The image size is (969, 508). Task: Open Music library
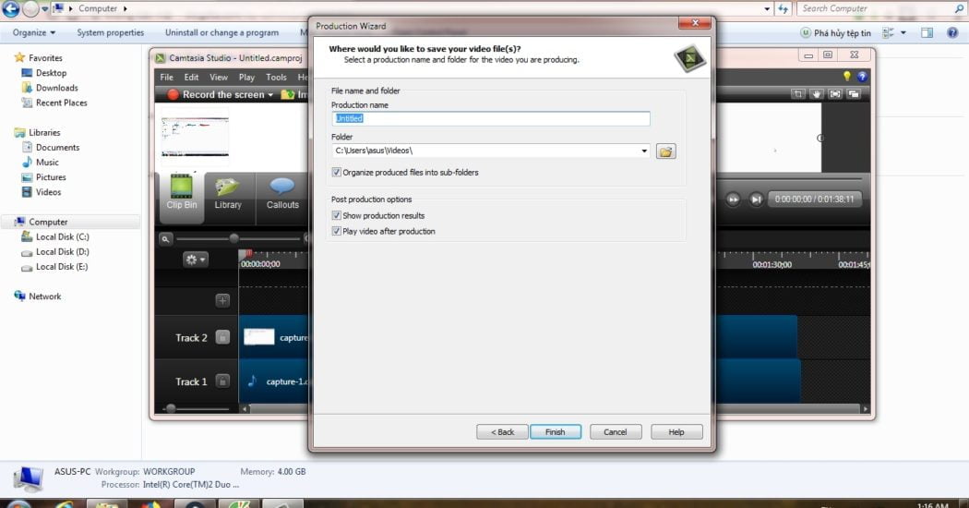click(x=41, y=162)
